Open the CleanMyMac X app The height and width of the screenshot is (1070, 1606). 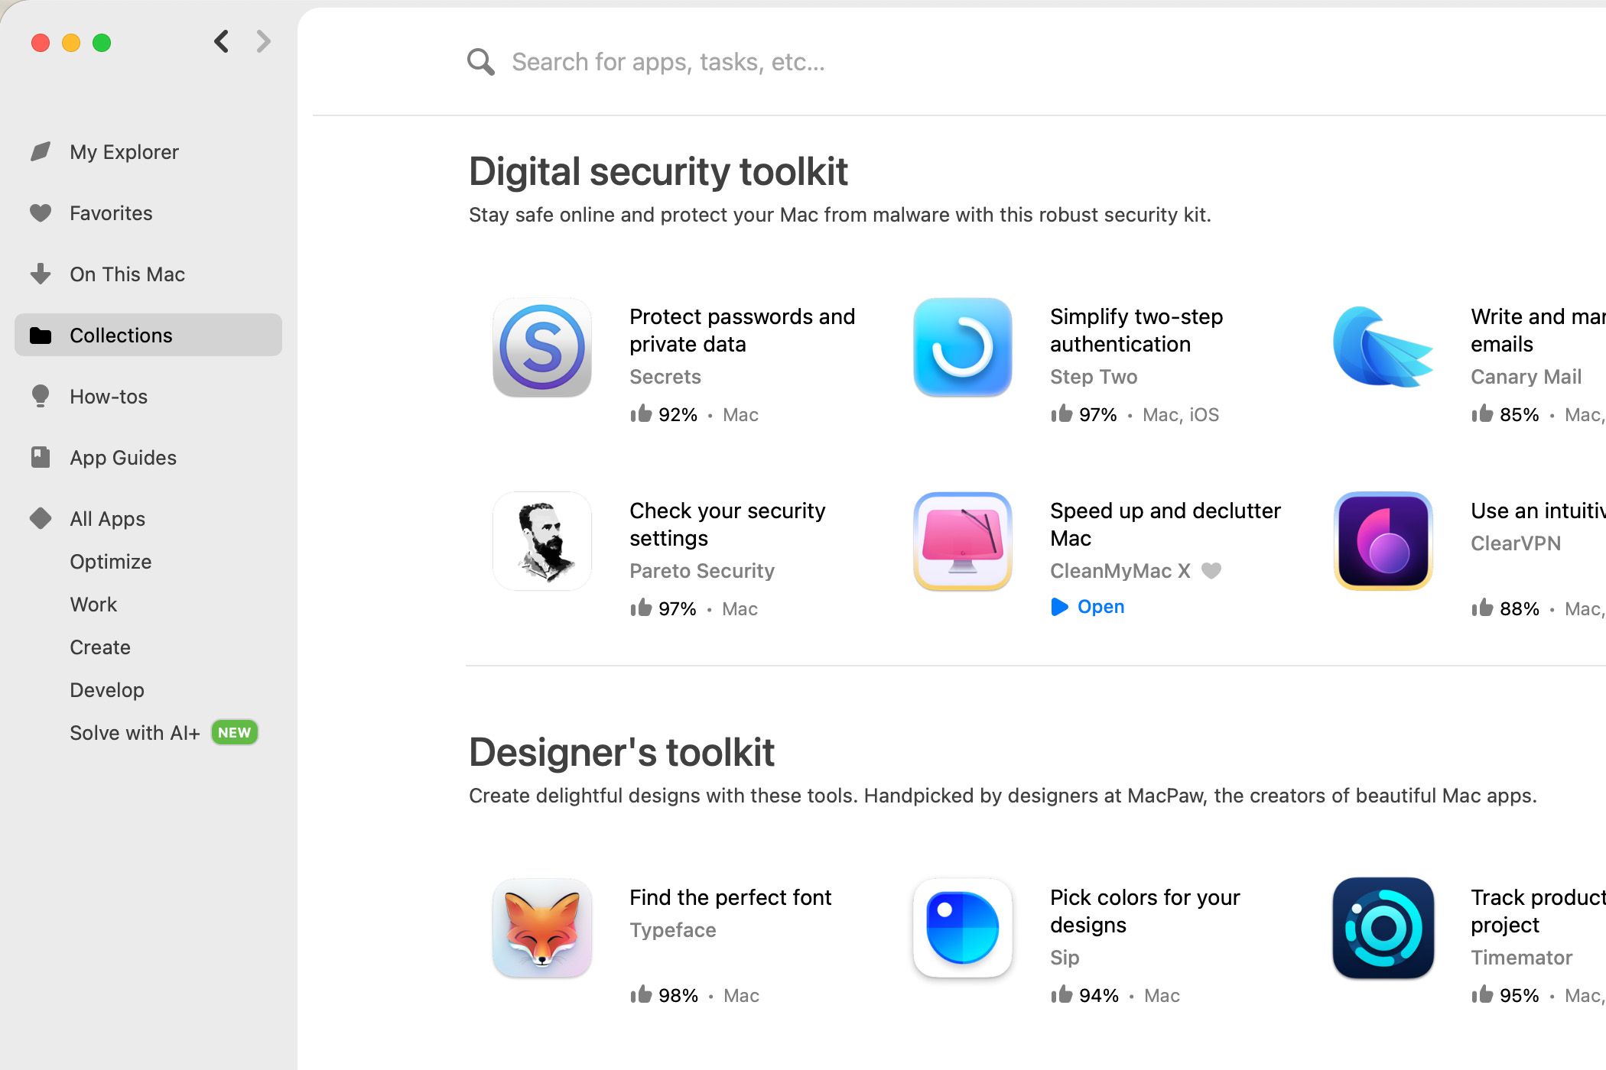click(x=1086, y=607)
